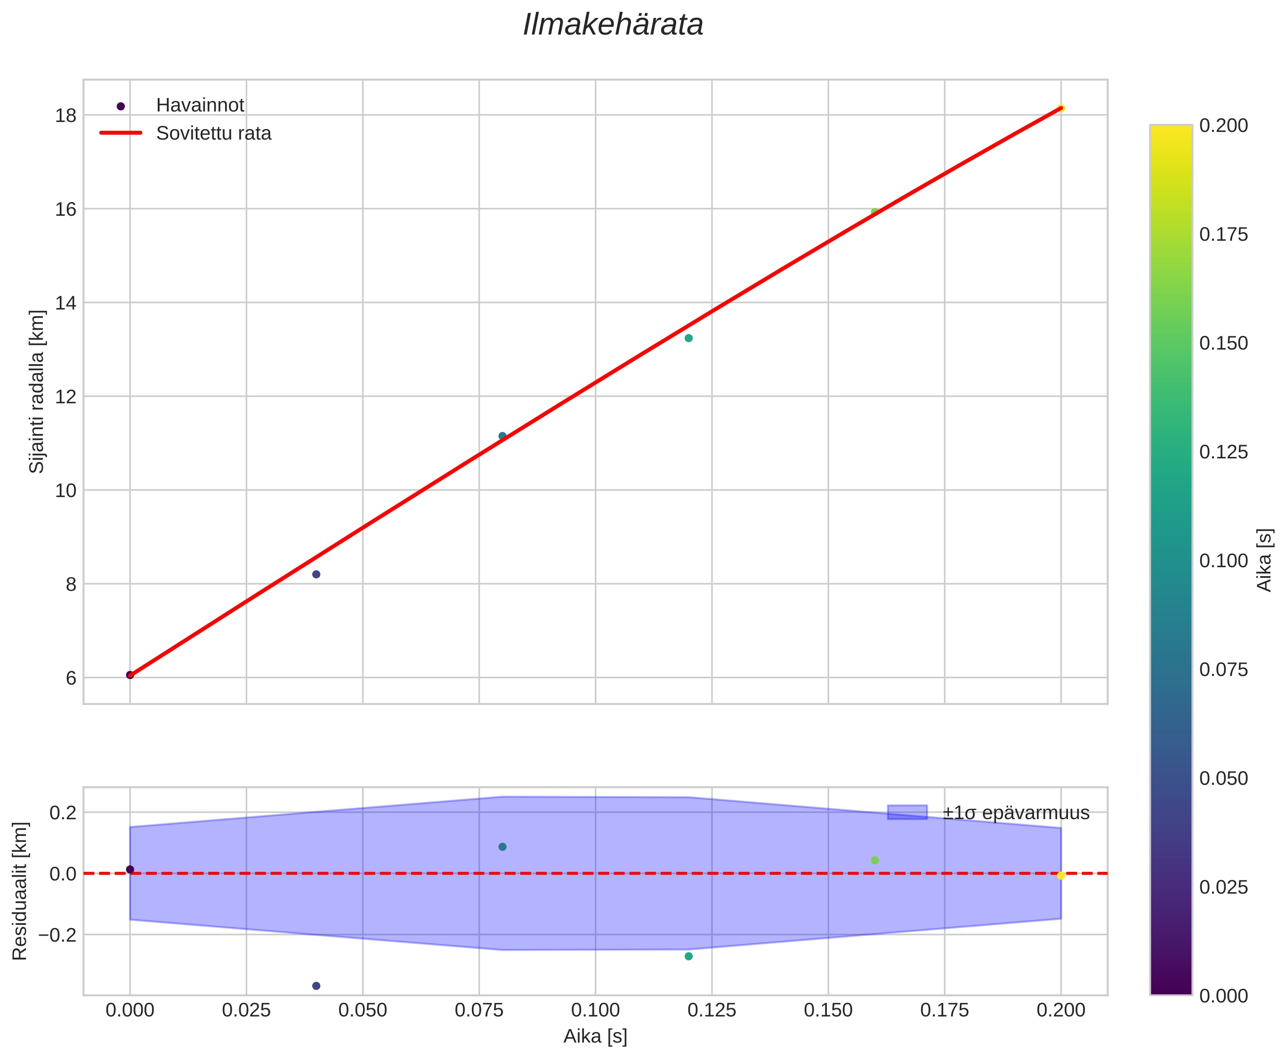Click the Sijainti radalla [km] axis label

(x=37, y=391)
